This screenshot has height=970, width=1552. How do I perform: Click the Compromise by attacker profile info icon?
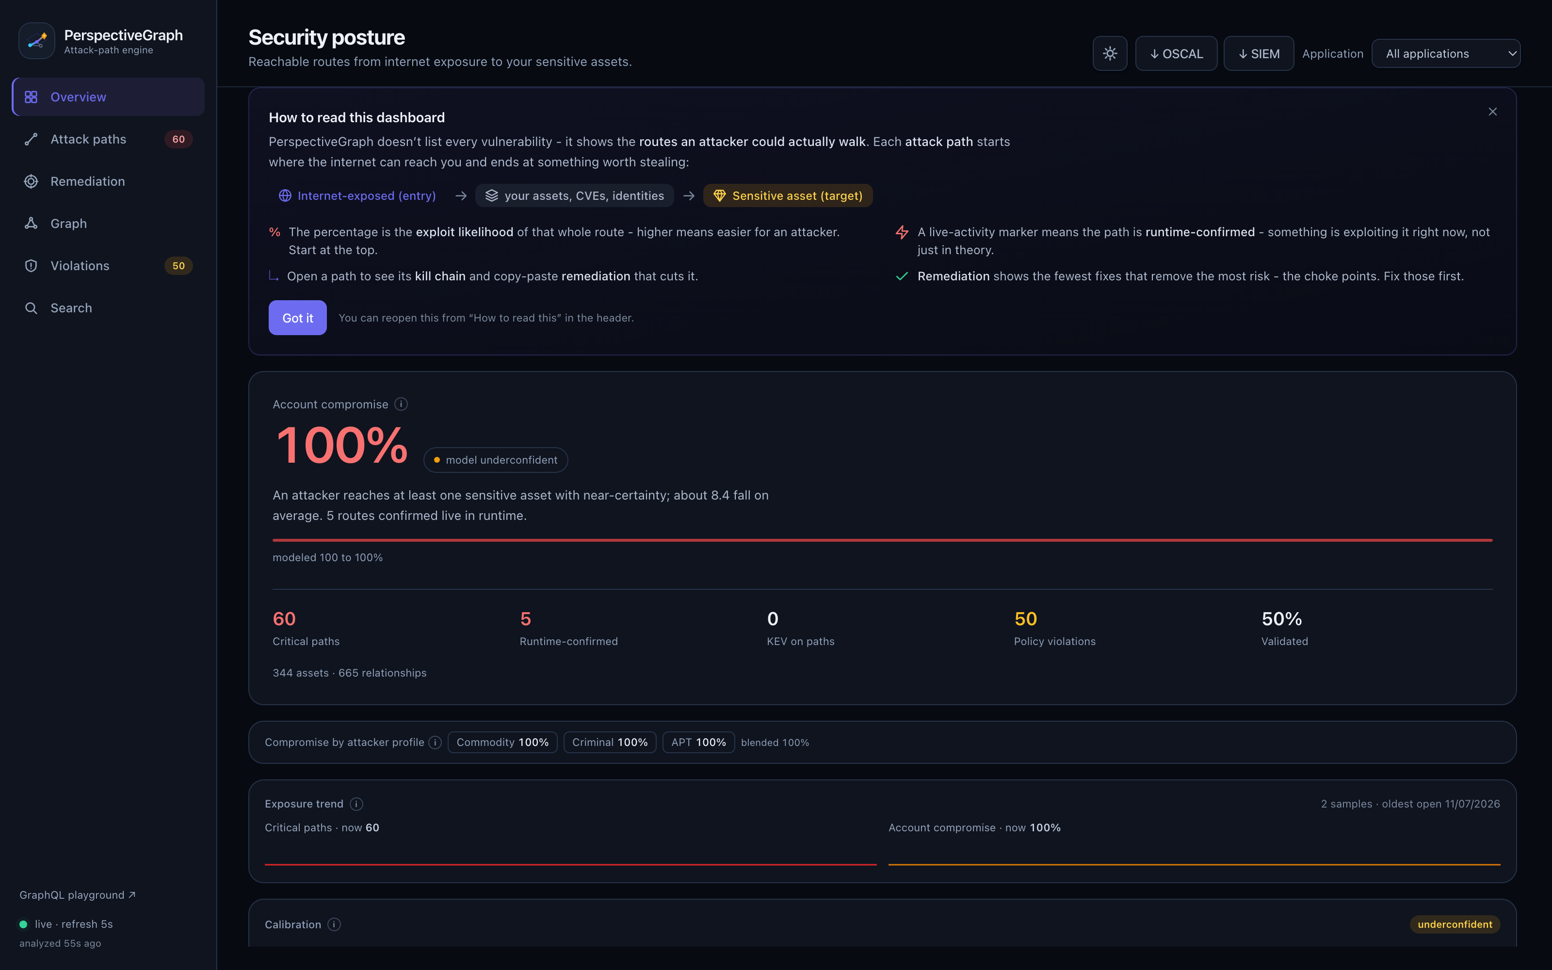point(435,742)
